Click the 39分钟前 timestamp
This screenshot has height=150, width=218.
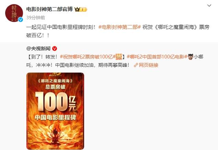click(x=36, y=18)
